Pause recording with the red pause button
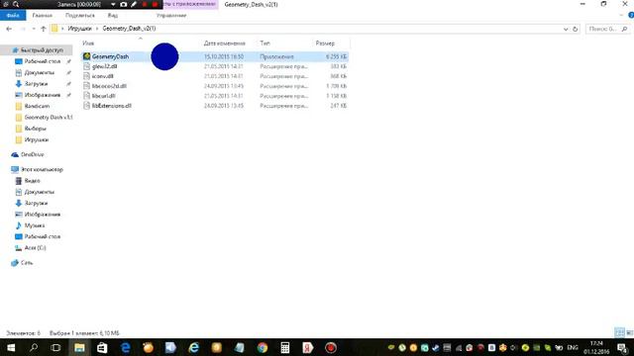This screenshot has height=356, width=634. pos(145,4)
